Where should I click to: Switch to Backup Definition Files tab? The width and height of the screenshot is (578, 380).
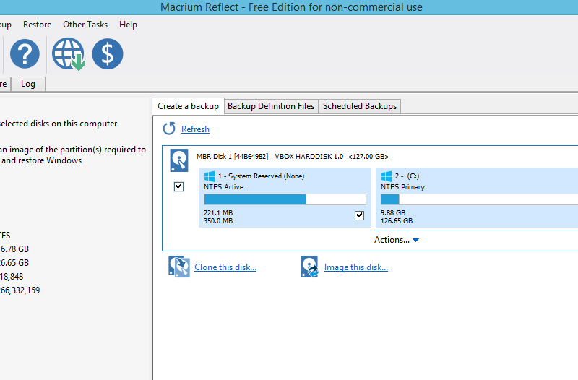[271, 106]
